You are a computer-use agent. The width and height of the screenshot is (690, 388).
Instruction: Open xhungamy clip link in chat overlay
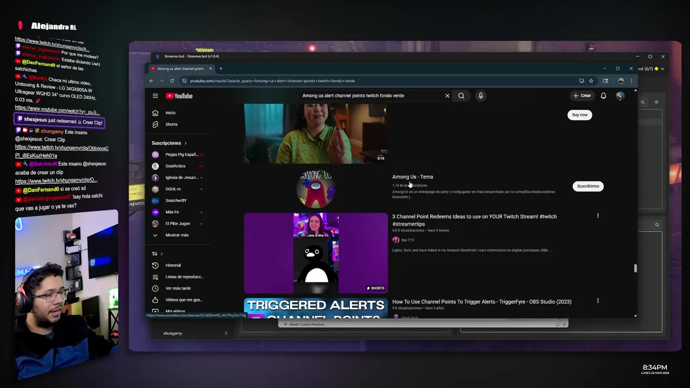61,151
